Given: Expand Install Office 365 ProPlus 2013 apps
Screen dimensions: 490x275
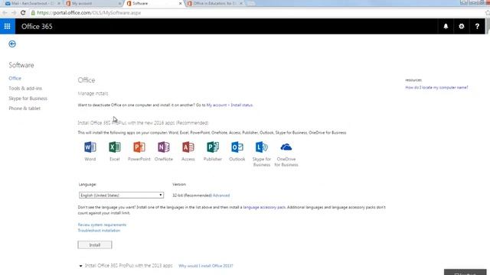Looking at the screenshot, I should click(80, 266).
